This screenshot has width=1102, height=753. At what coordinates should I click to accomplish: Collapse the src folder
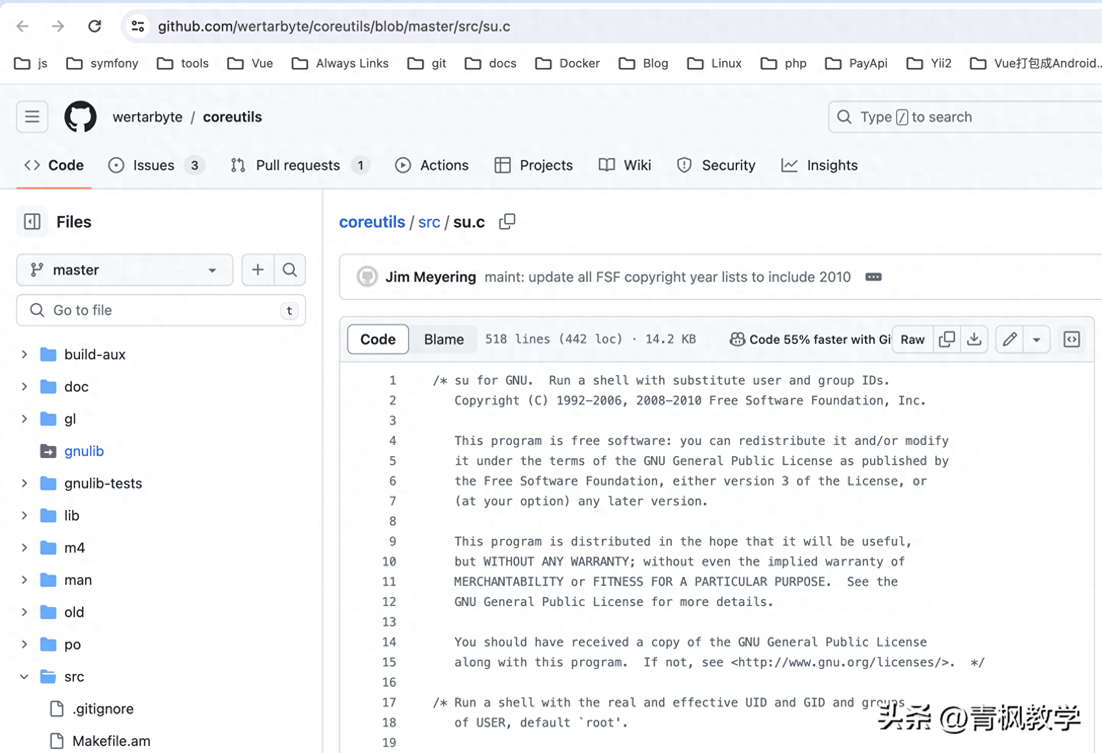(24, 676)
